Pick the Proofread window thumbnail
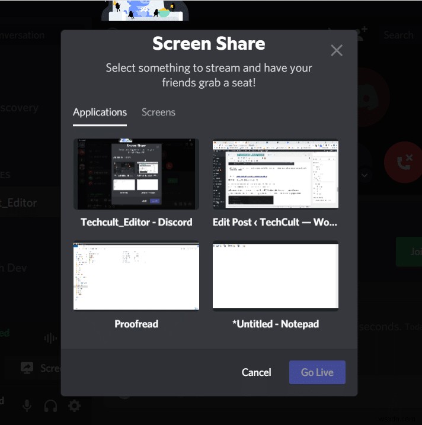Image resolution: width=422 pixels, height=425 pixels. point(136,276)
